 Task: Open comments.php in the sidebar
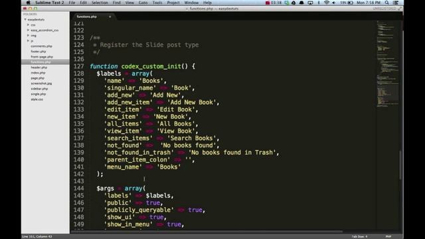(x=41, y=46)
